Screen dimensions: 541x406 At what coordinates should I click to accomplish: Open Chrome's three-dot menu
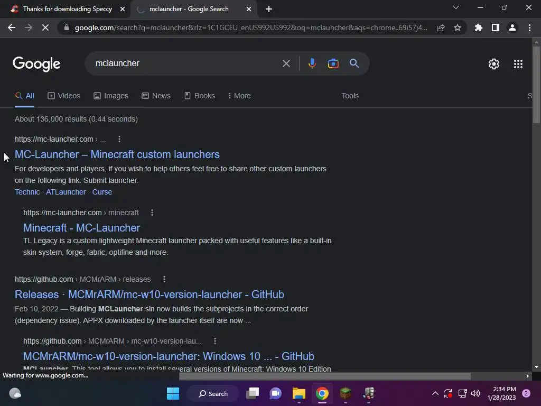(529, 27)
